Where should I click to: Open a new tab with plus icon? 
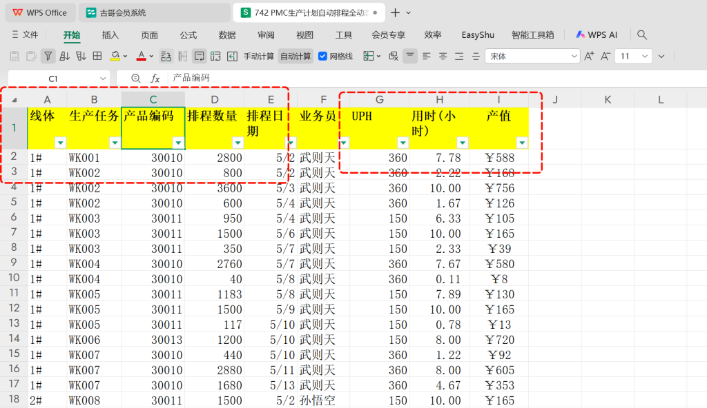point(395,12)
